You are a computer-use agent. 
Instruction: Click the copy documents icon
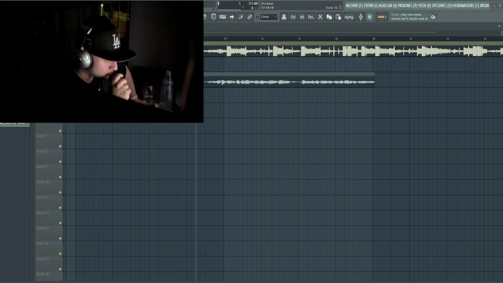tap(329, 17)
